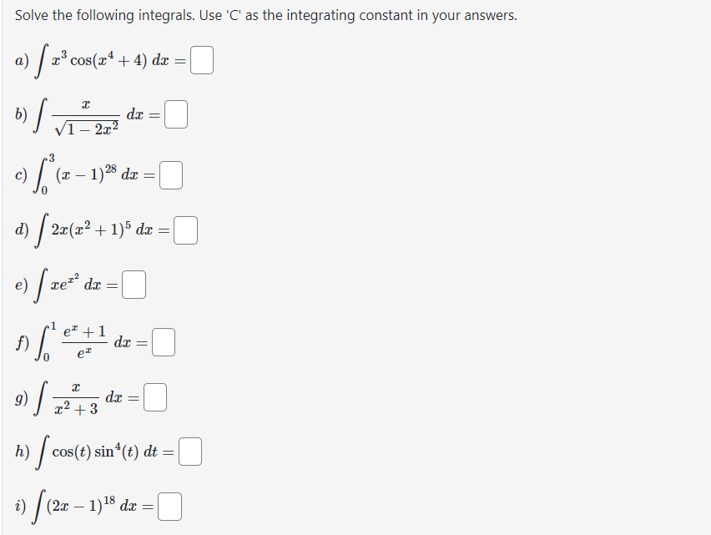The height and width of the screenshot is (535, 711).
Task: Click the answer box beside 2x(x²+1)⁵ integral
Action: click(x=185, y=230)
